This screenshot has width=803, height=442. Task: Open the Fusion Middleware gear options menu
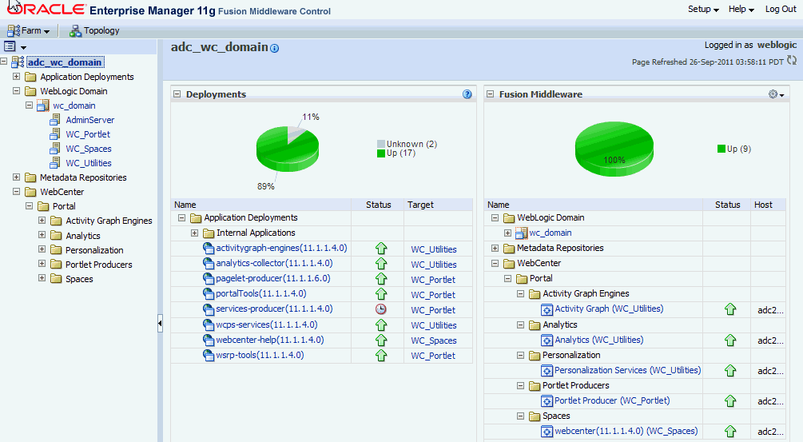click(x=776, y=94)
